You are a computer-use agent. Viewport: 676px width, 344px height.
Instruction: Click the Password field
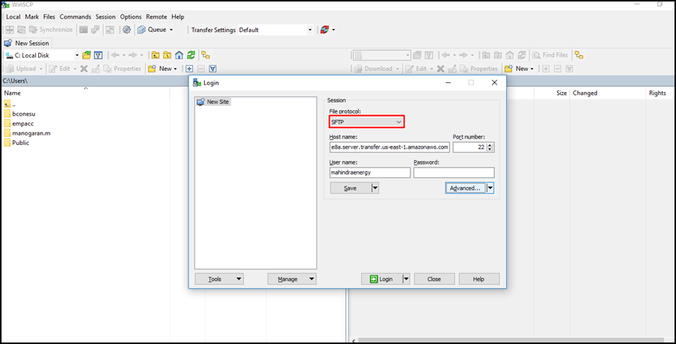pyautogui.click(x=454, y=173)
